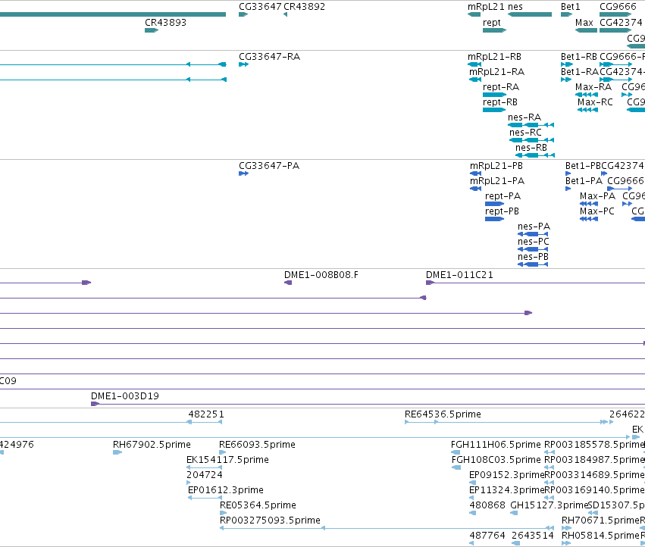Select the RH05814.5prime EST
This screenshot has height=547, width=645.
pos(566,543)
